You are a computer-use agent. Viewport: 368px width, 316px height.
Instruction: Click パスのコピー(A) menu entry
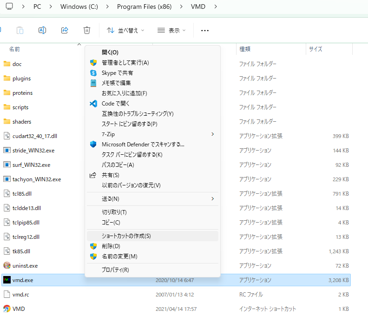click(118, 165)
